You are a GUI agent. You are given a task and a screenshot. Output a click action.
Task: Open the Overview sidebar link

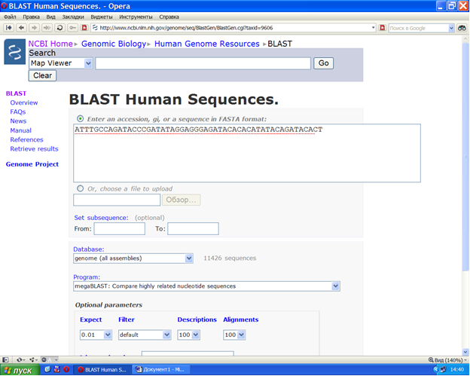point(24,102)
